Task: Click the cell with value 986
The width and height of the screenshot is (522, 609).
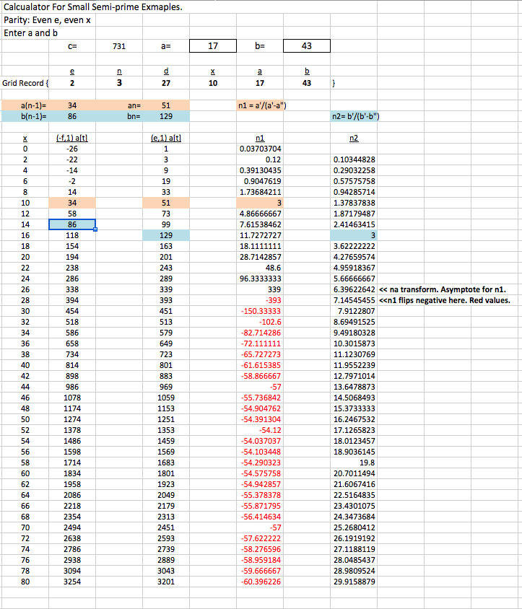Action: 72,387
